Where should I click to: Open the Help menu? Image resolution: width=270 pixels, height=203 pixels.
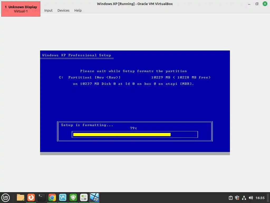78,10
